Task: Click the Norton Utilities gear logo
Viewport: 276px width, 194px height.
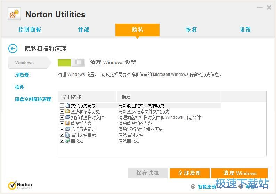Action: click(x=14, y=14)
